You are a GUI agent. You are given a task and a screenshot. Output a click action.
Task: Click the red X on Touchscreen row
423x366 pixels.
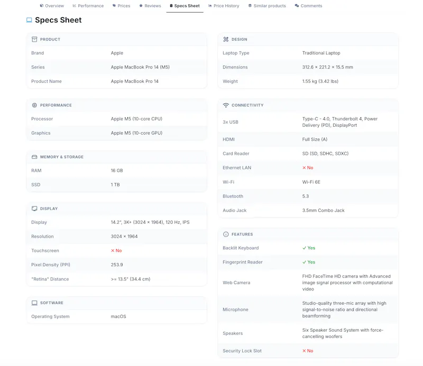tap(113, 251)
